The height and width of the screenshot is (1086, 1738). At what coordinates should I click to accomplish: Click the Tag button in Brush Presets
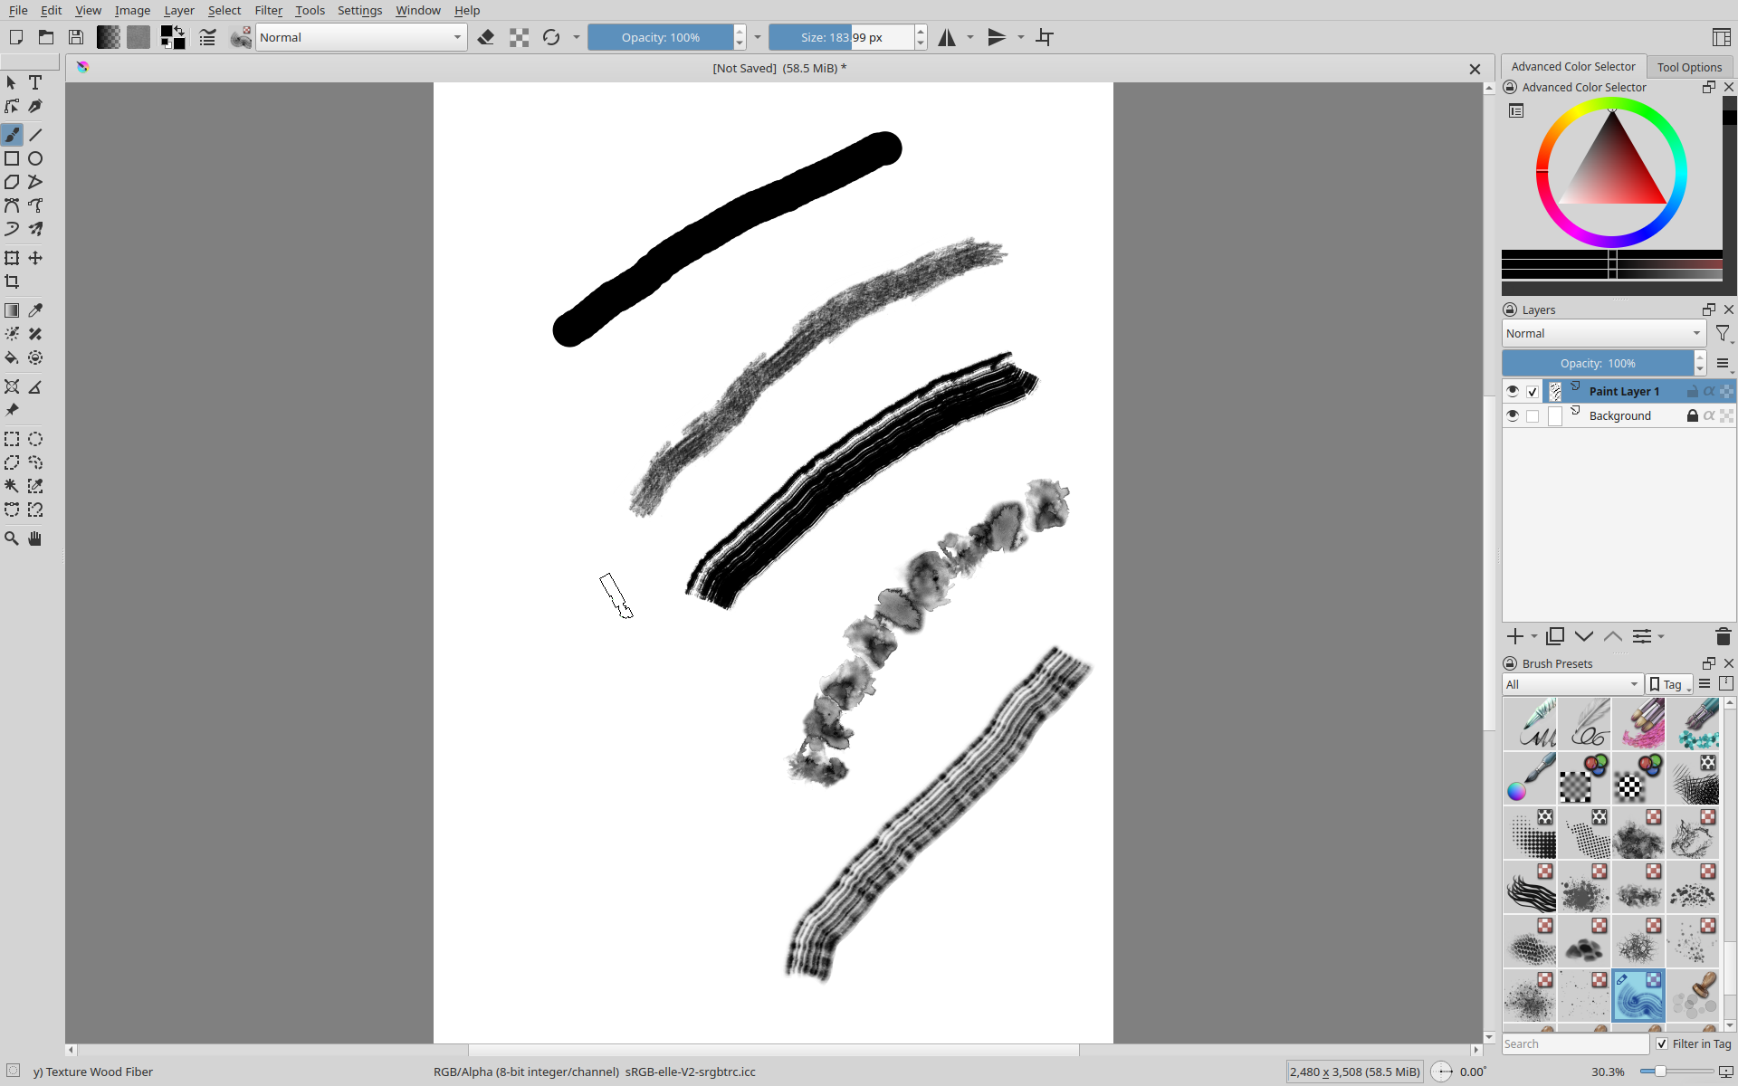click(x=1669, y=684)
